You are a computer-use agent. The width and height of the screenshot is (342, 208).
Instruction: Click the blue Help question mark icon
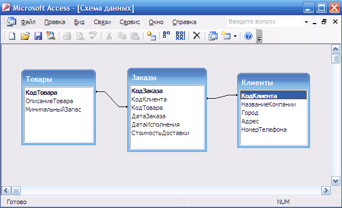(x=248, y=35)
